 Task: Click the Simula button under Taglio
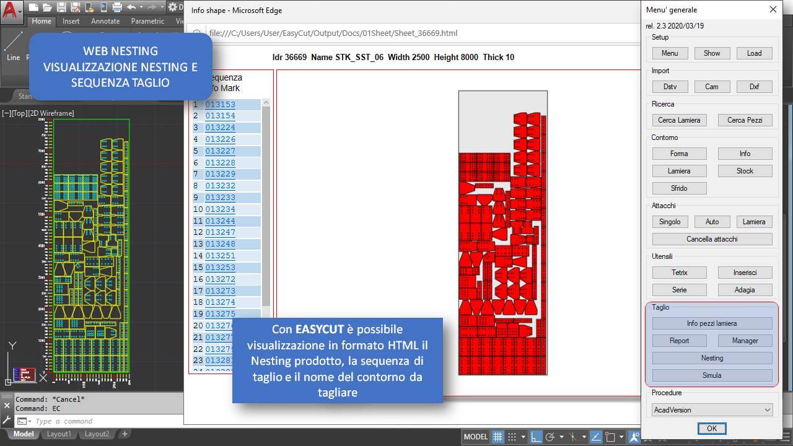pyautogui.click(x=712, y=375)
